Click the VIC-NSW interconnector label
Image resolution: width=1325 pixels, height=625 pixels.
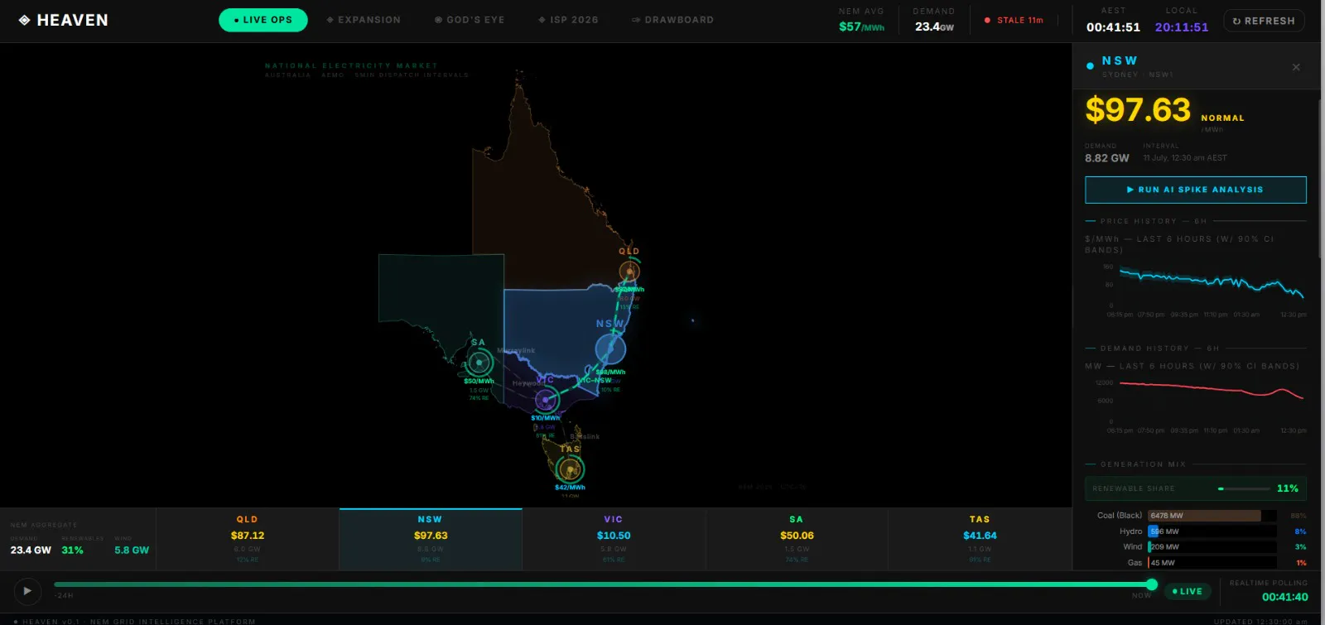[596, 381]
